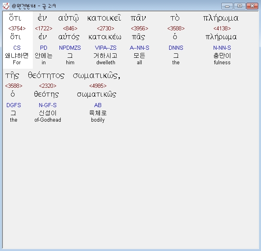Click the parsing code N-NN-S
Image resolution: width=261 pixels, height=251 pixels.
pyautogui.click(x=222, y=48)
